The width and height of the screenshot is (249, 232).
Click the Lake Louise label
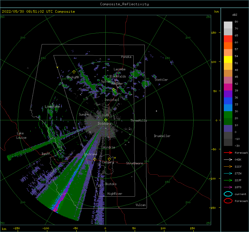pos(21,135)
